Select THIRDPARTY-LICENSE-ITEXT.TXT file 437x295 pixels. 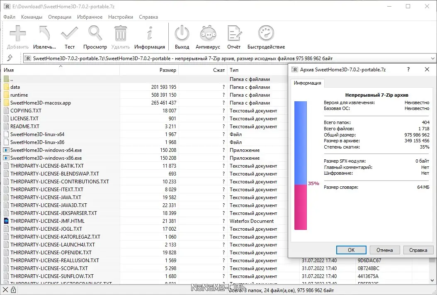[145, 189]
